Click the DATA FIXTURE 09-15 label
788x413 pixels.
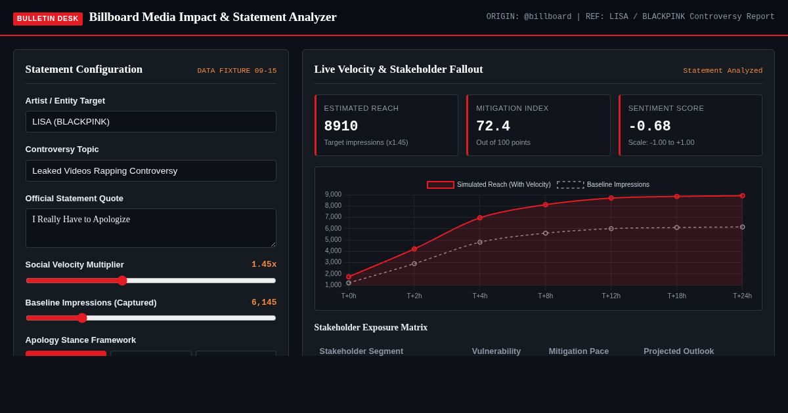tap(237, 71)
